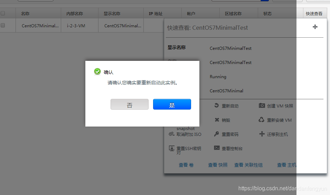This screenshot has width=330, height=195.
Task: Click the 重置密码 key icon
Action: pos(217,134)
